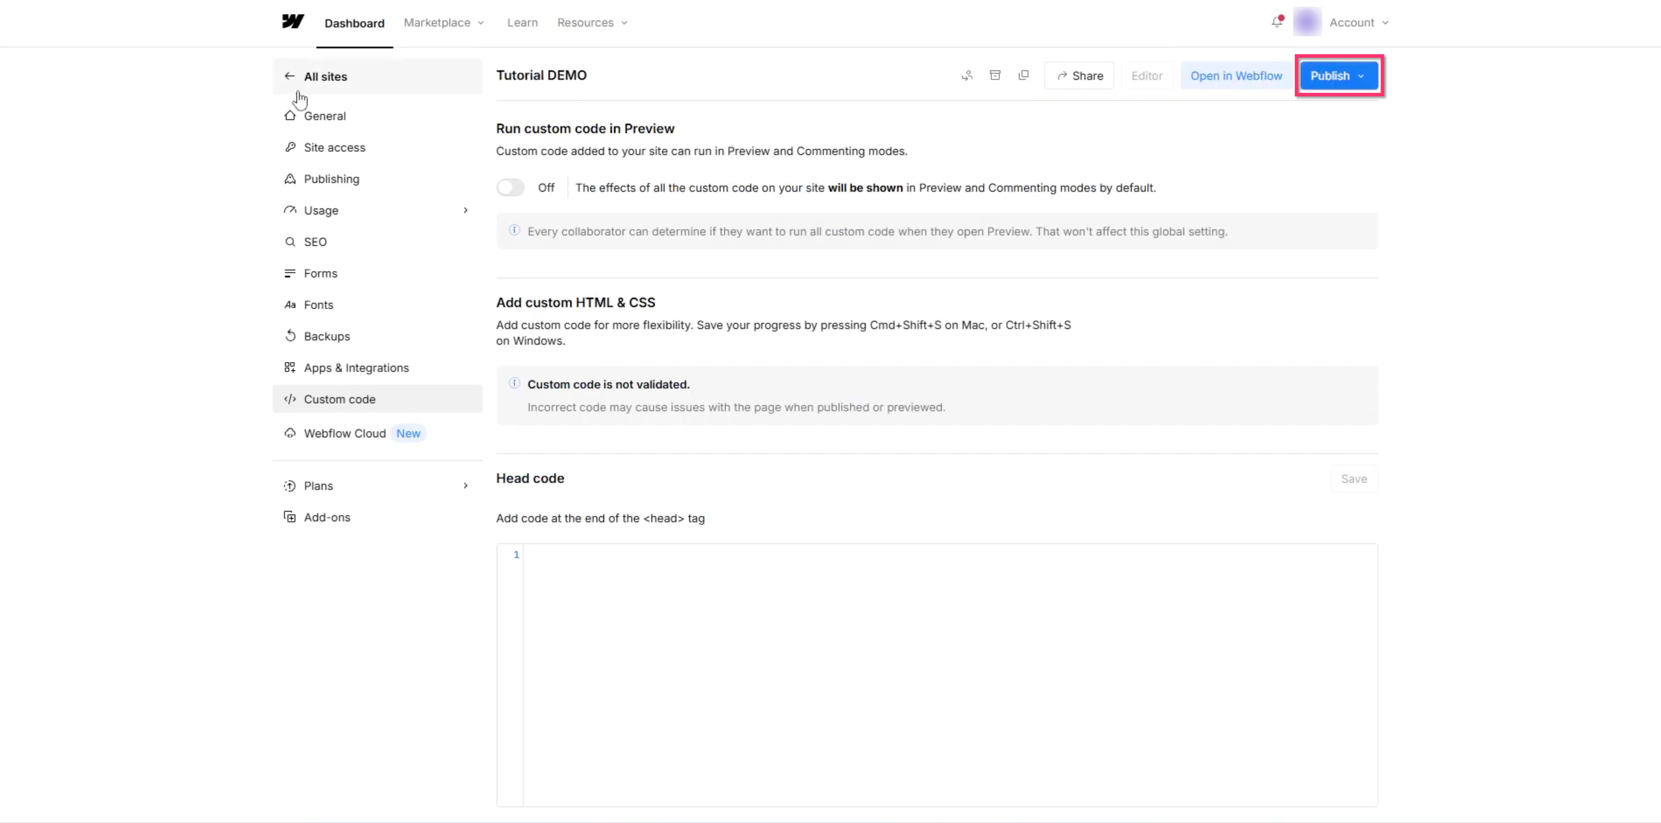Expand the Plans submenu chevron
The width and height of the screenshot is (1661, 823).
[x=465, y=486]
